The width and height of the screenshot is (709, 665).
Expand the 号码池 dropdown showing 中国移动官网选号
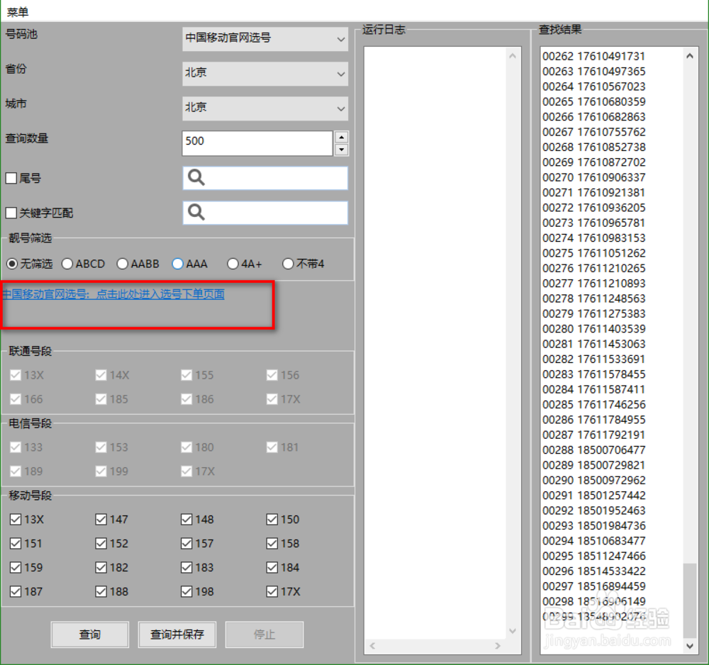click(265, 38)
